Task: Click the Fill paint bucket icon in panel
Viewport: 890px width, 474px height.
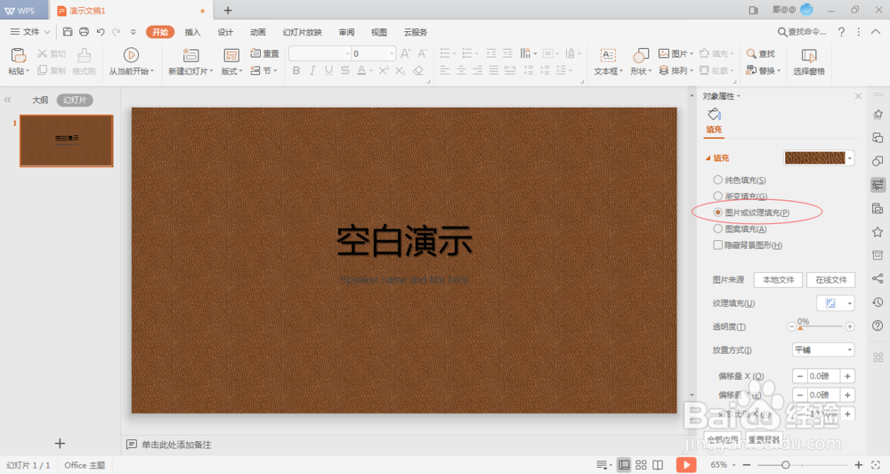Action: click(x=714, y=115)
